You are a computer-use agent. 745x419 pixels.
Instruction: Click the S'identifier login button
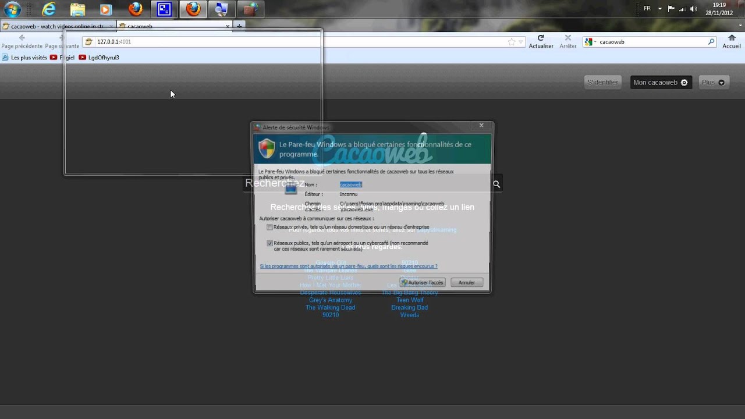point(603,83)
